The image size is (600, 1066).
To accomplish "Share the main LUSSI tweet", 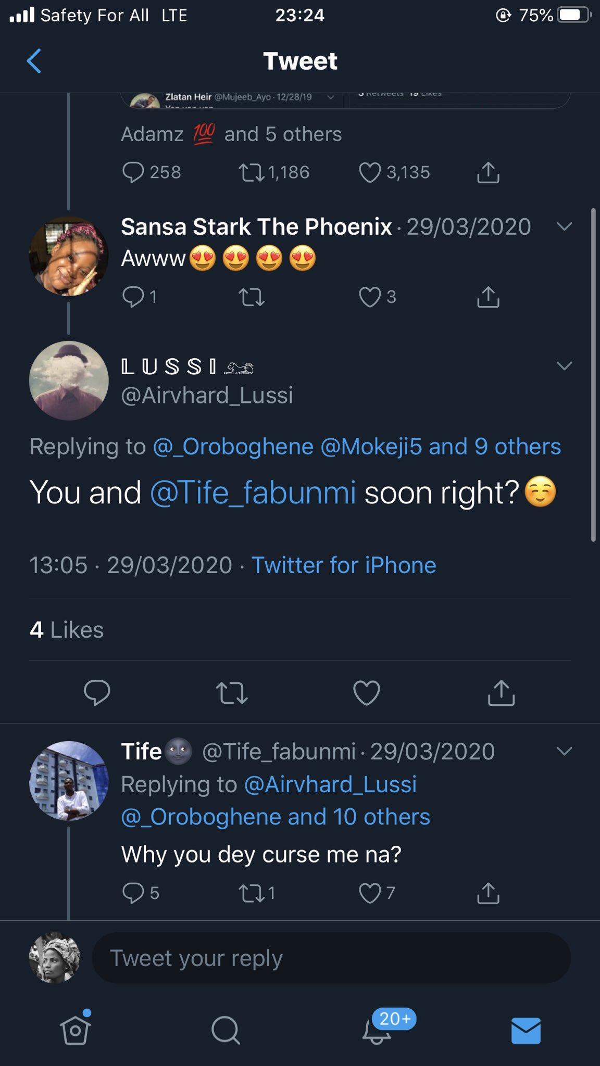I will (x=501, y=693).
